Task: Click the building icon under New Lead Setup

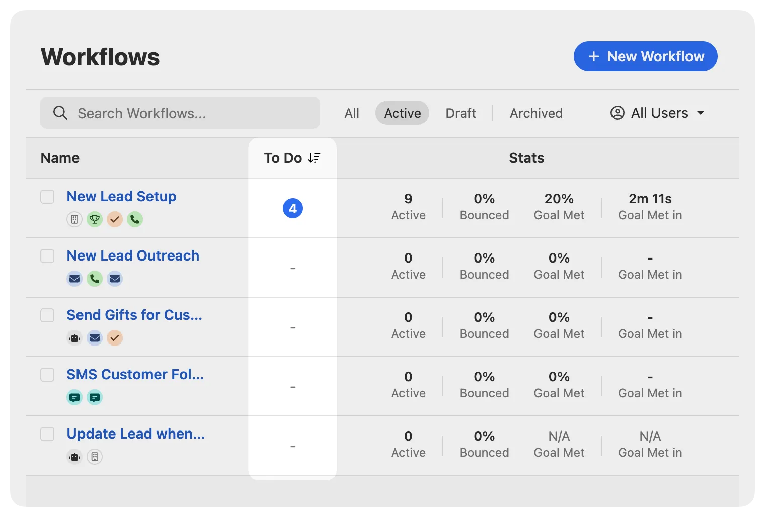Action: pyautogui.click(x=74, y=219)
